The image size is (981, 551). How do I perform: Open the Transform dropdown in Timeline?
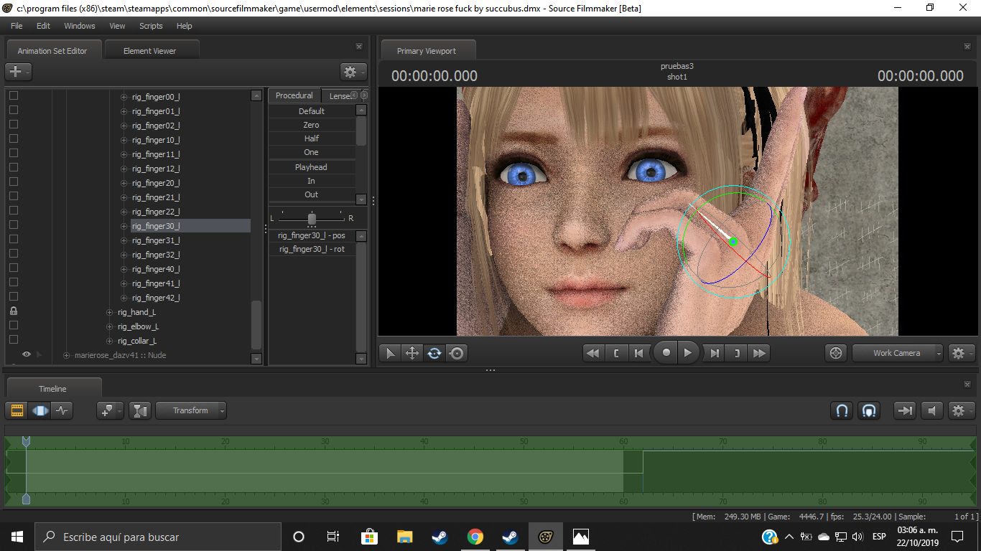pos(190,410)
